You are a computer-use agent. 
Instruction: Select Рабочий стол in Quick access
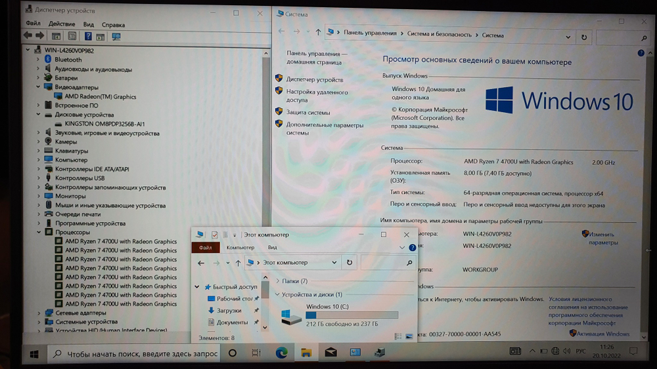235,299
